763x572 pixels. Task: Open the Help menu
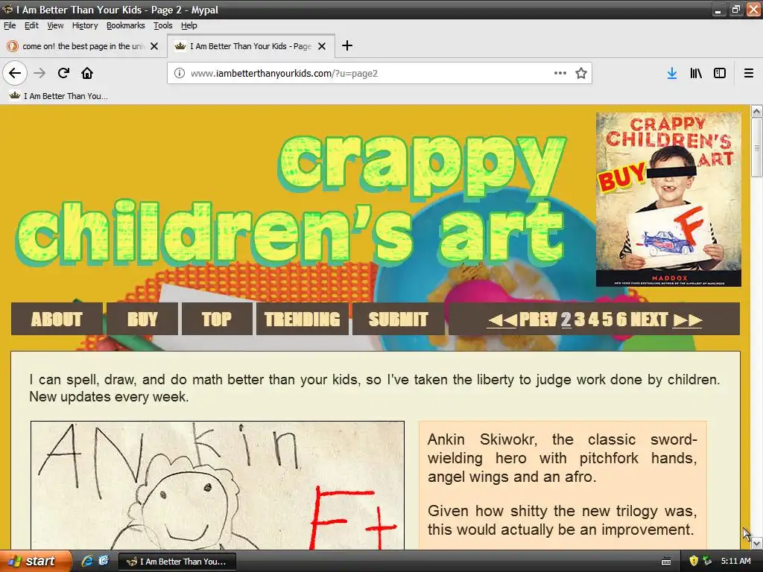(189, 25)
